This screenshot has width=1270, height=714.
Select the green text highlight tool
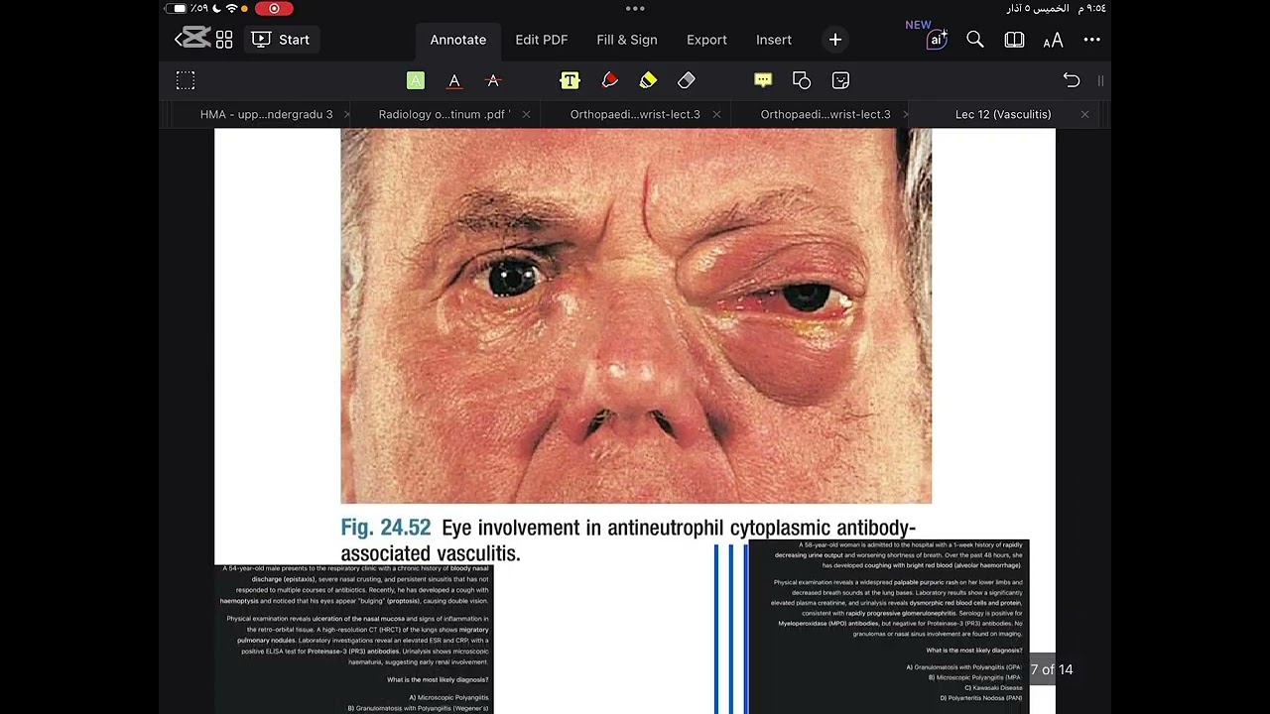point(416,80)
